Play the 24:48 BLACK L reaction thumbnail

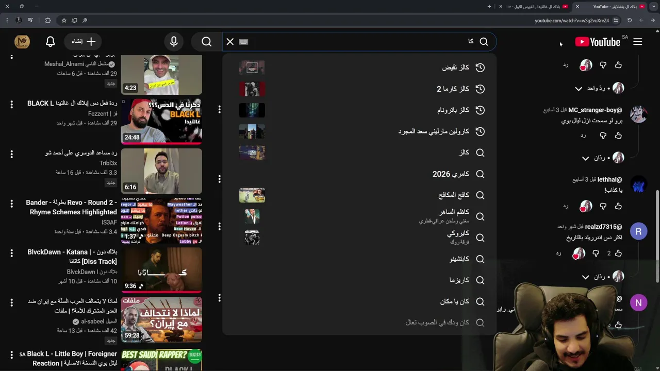(161, 122)
